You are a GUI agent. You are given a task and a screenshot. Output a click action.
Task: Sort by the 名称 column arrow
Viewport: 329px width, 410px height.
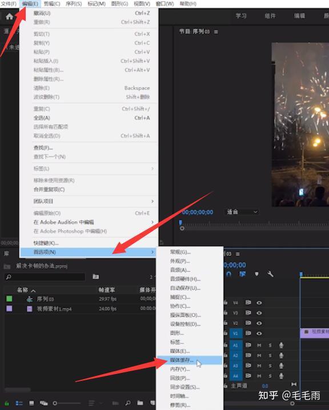pyautogui.click(x=33, y=290)
